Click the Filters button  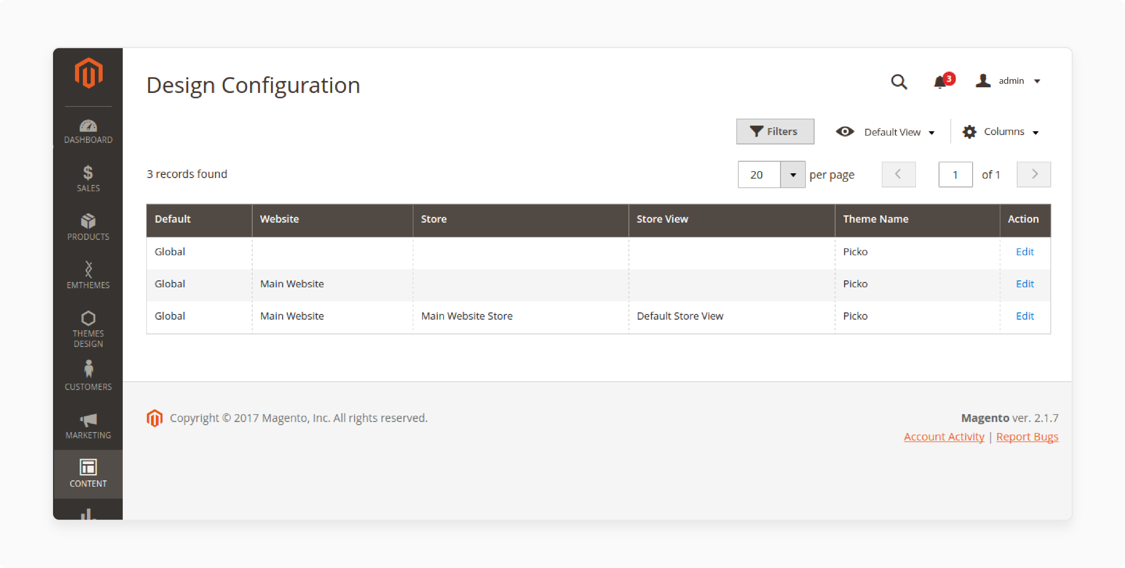coord(775,132)
